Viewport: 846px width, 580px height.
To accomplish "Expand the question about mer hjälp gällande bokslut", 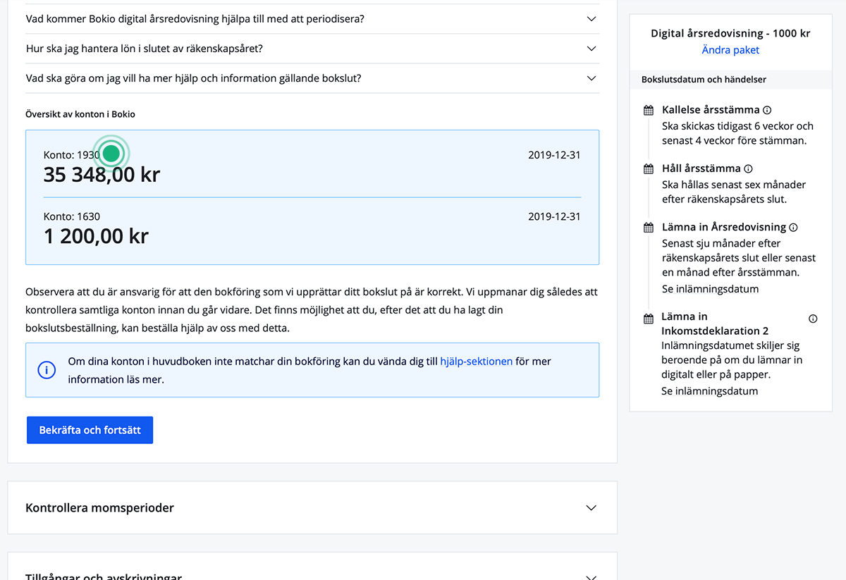I will (x=591, y=78).
